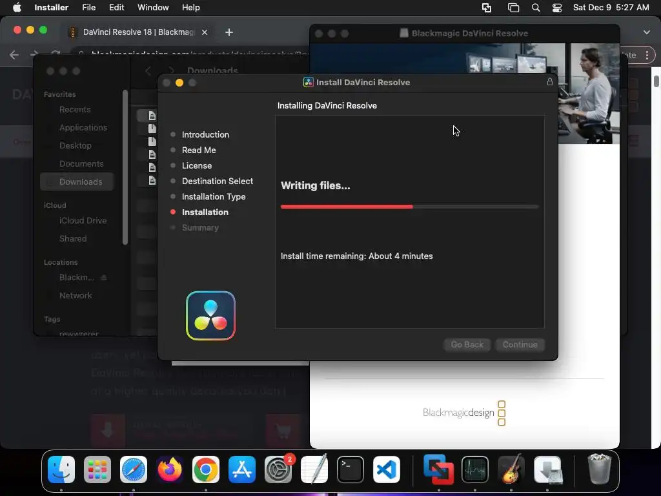Image resolution: width=661 pixels, height=496 pixels.
Task: Open VMware Fusion in the Dock
Action: click(439, 470)
